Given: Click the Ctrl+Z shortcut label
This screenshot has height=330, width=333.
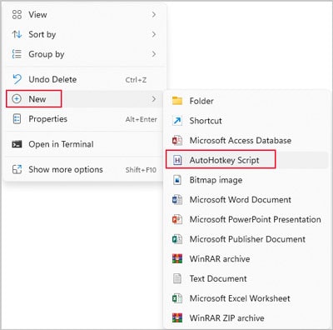Looking at the screenshot, I should click(x=136, y=80).
